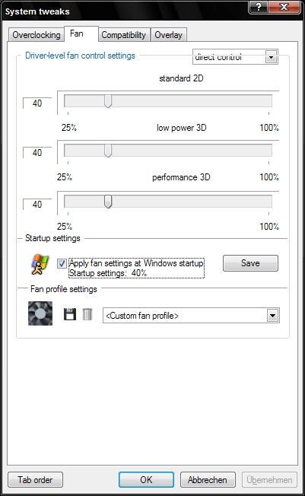Click the Windows startup logo icon
Viewport: 305px width, 496px height.
pos(40,264)
